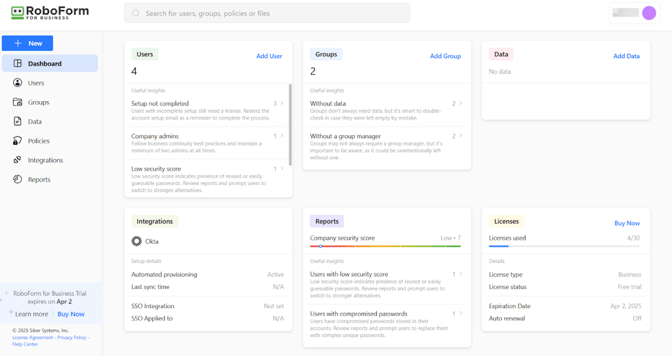Click the Integrations card header tag
This screenshot has width=672, height=356.
[155, 222]
